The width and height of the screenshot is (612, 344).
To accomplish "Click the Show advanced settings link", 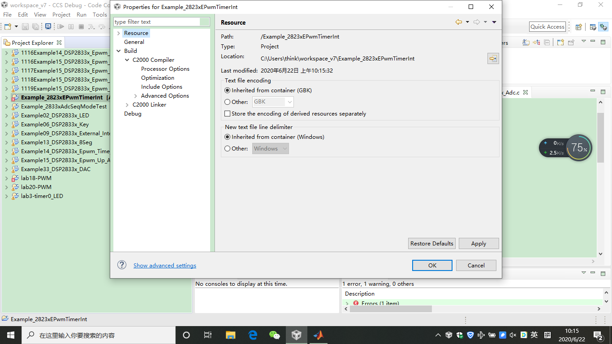I will (x=165, y=265).
